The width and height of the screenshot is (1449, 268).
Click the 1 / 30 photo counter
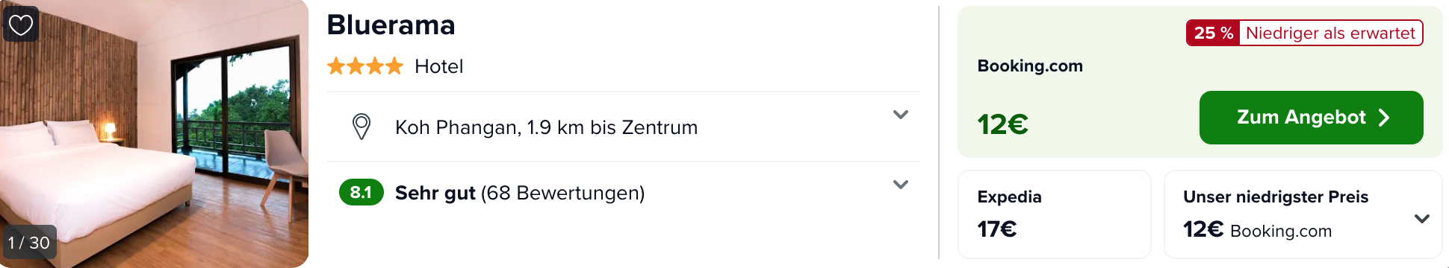pyautogui.click(x=28, y=243)
